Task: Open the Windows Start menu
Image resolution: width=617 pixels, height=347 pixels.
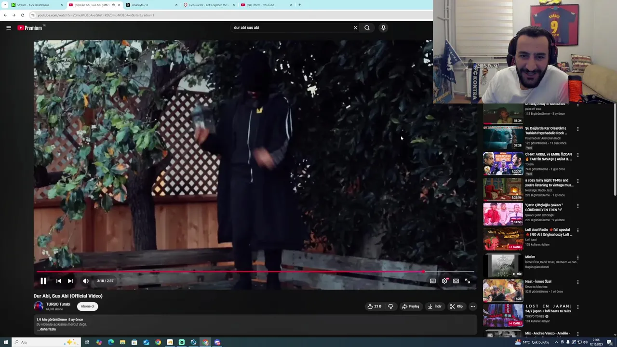Action: tap(5, 342)
